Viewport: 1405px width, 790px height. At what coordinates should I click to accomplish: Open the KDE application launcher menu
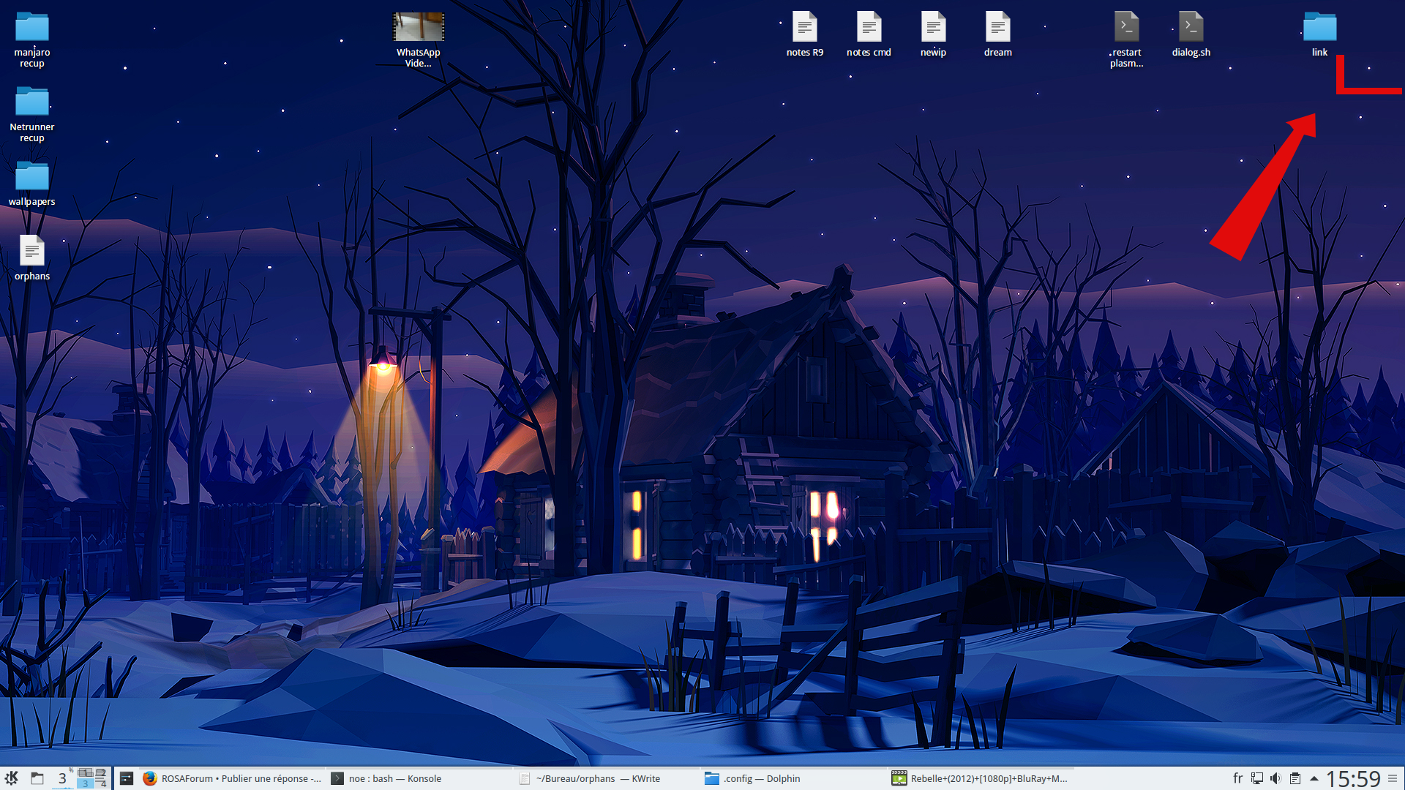click(12, 778)
